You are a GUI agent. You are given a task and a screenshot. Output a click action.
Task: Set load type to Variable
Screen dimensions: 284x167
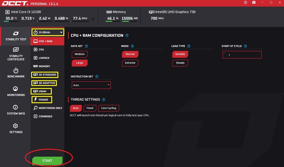[x=180, y=54]
